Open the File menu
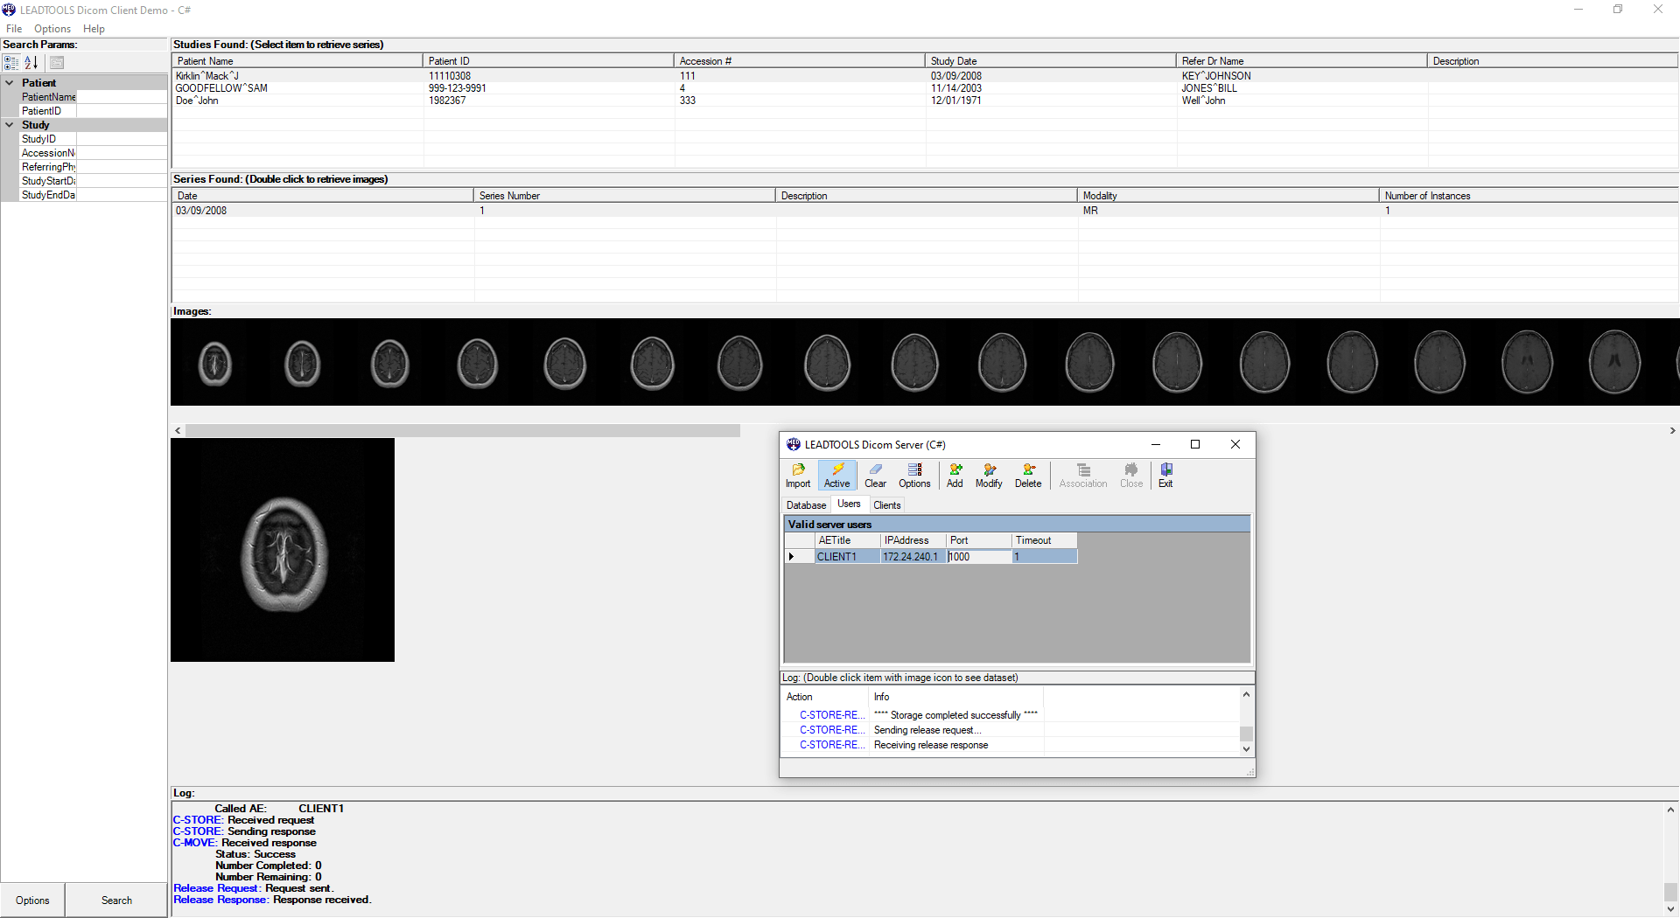1680x918 pixels. 14,28
